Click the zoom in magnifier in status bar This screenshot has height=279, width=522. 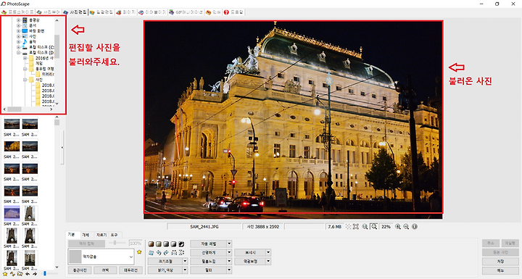(x=398, y=226)
